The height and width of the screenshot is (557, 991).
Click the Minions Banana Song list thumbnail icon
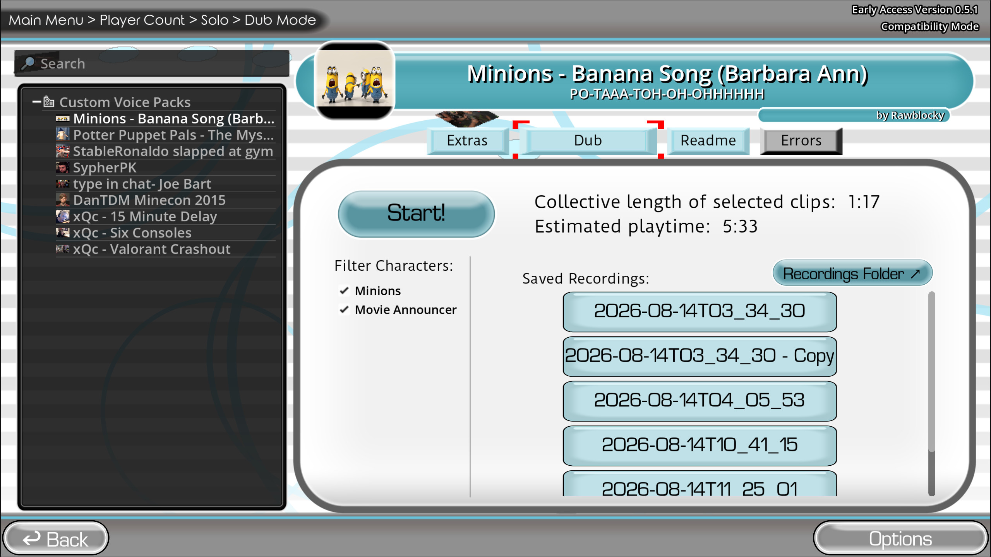(62, 118)
